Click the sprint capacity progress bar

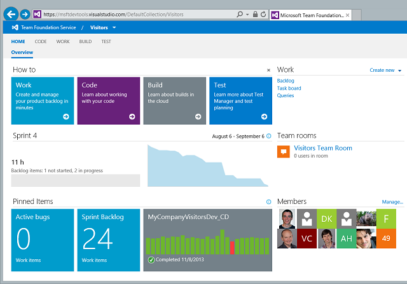pos(76,180)
